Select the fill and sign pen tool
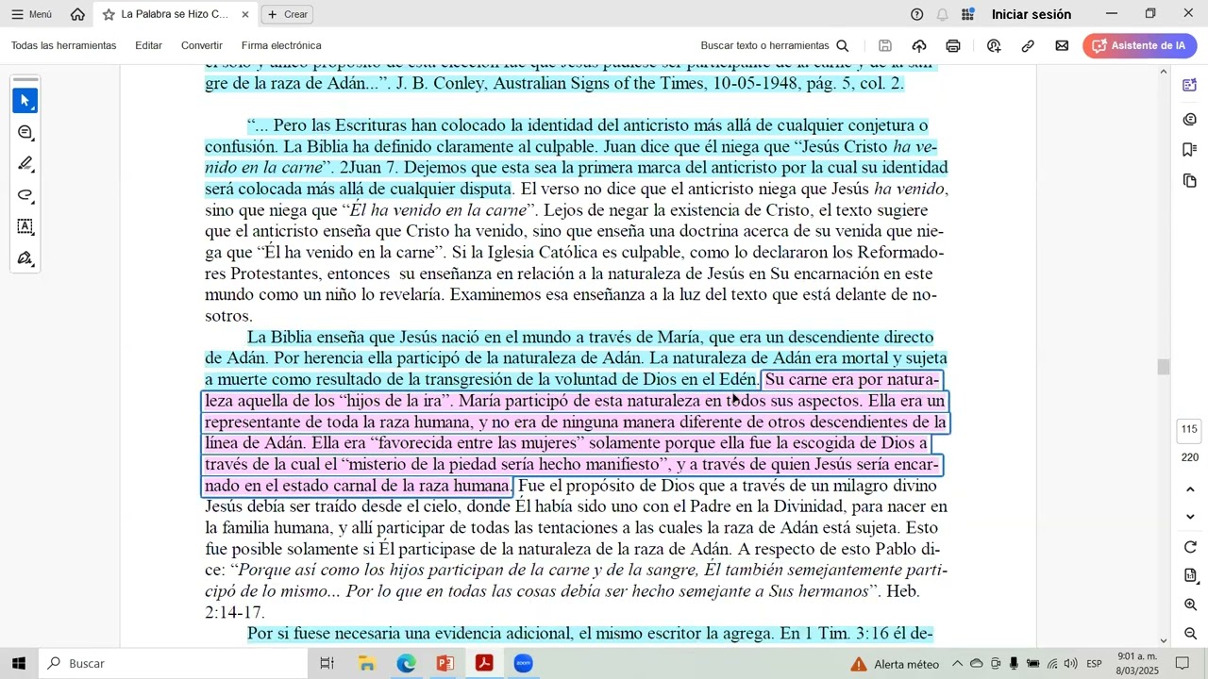1208x679 pixels. pyautogui.click(x=25, y=258)
